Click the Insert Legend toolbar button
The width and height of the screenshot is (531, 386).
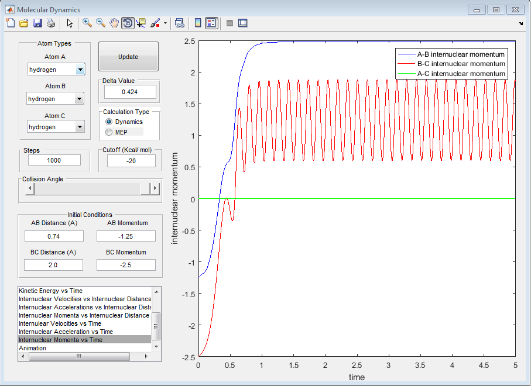tap(211, 23)
